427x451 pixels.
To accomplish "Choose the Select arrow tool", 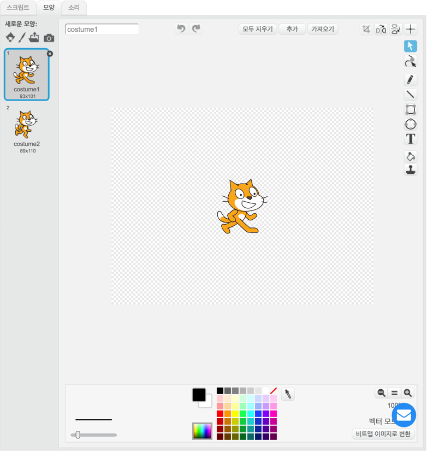I will (x=411, y=46).
